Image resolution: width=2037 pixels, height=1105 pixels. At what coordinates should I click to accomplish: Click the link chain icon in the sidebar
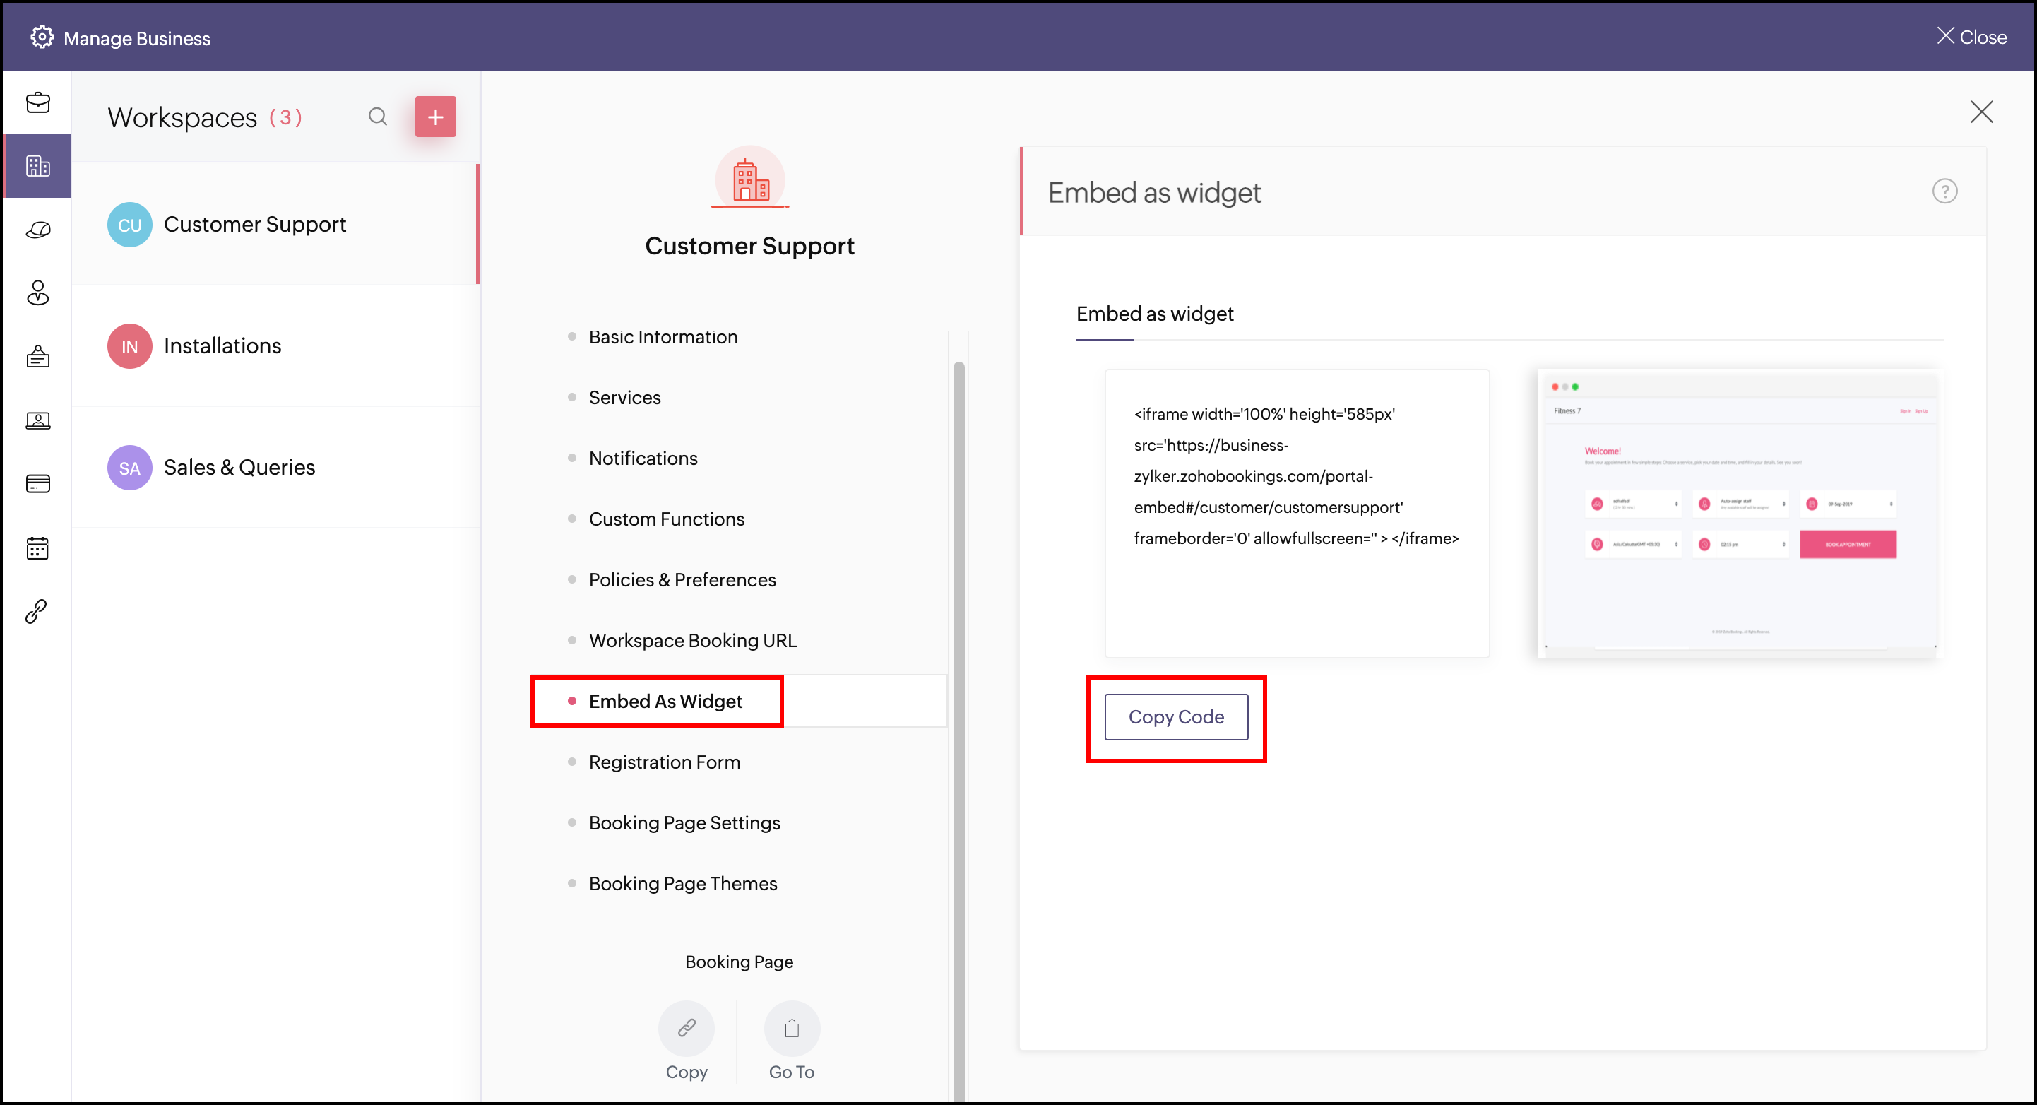tap(37, 610)
